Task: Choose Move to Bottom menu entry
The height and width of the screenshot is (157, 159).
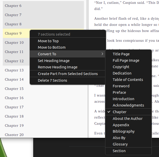Action: pos(68,47)
